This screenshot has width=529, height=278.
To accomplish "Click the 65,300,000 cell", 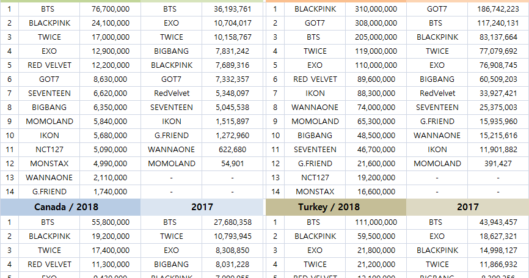I will pos(376,122).
